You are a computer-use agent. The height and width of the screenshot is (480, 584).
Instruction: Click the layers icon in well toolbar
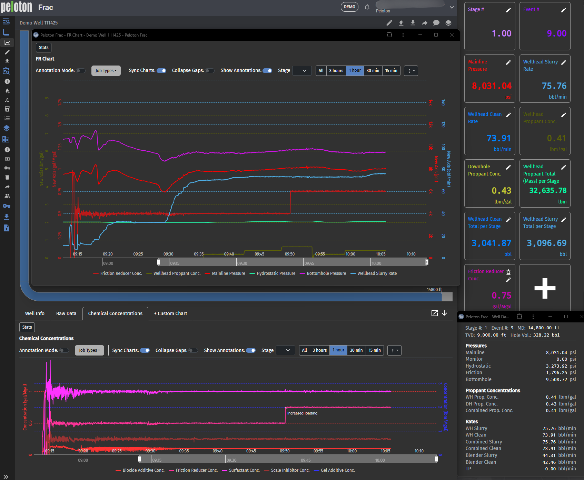(x=448, y=23)
